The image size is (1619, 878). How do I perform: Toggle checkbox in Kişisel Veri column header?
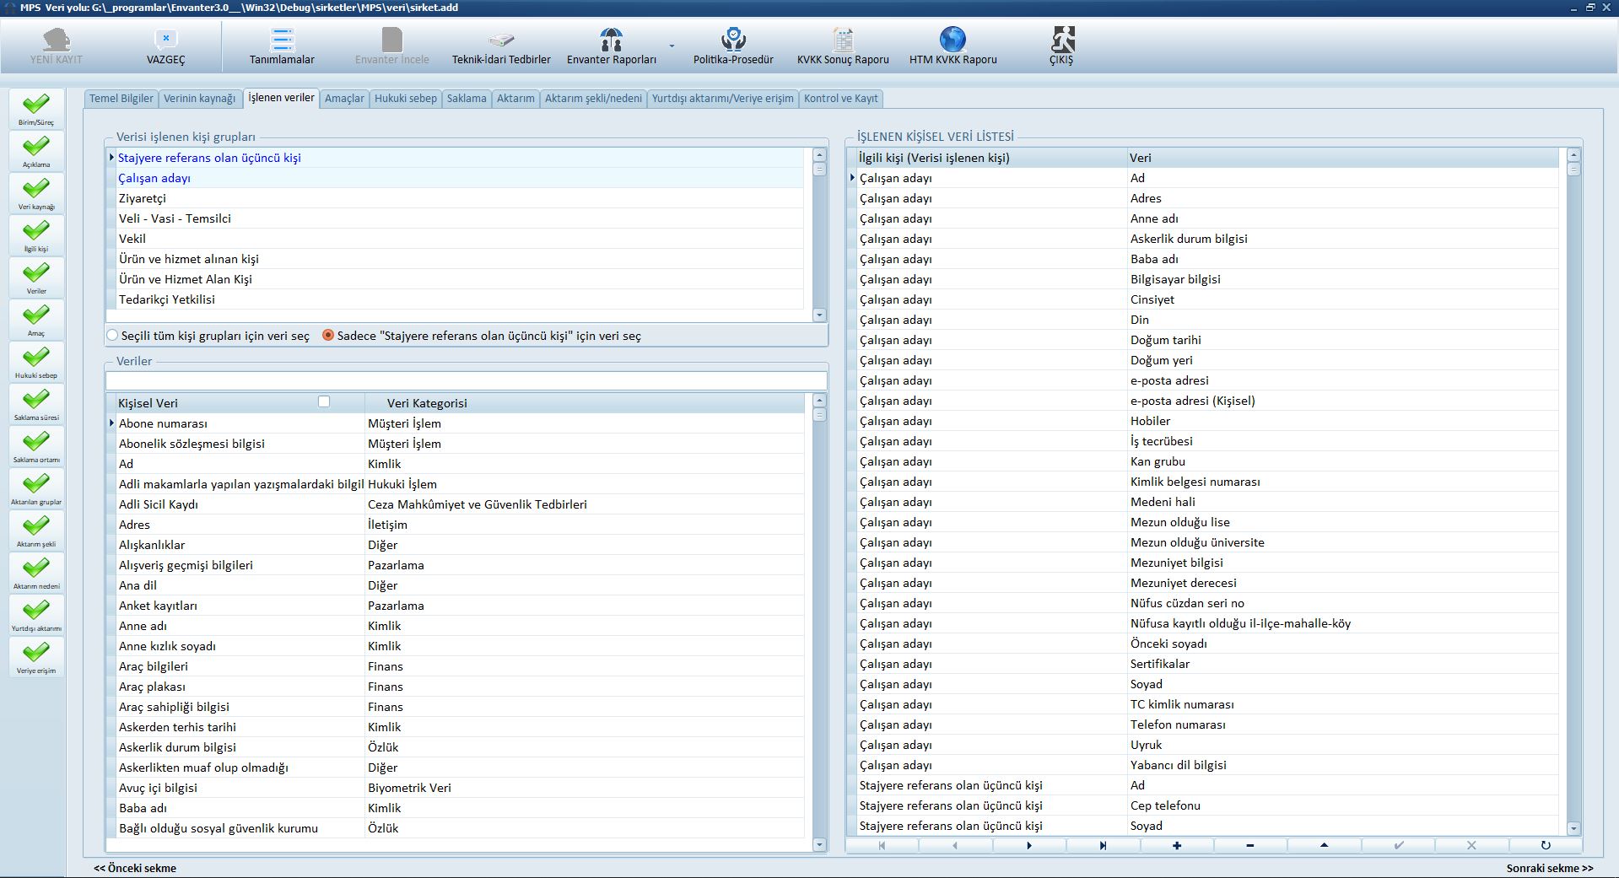pos(324,401)
